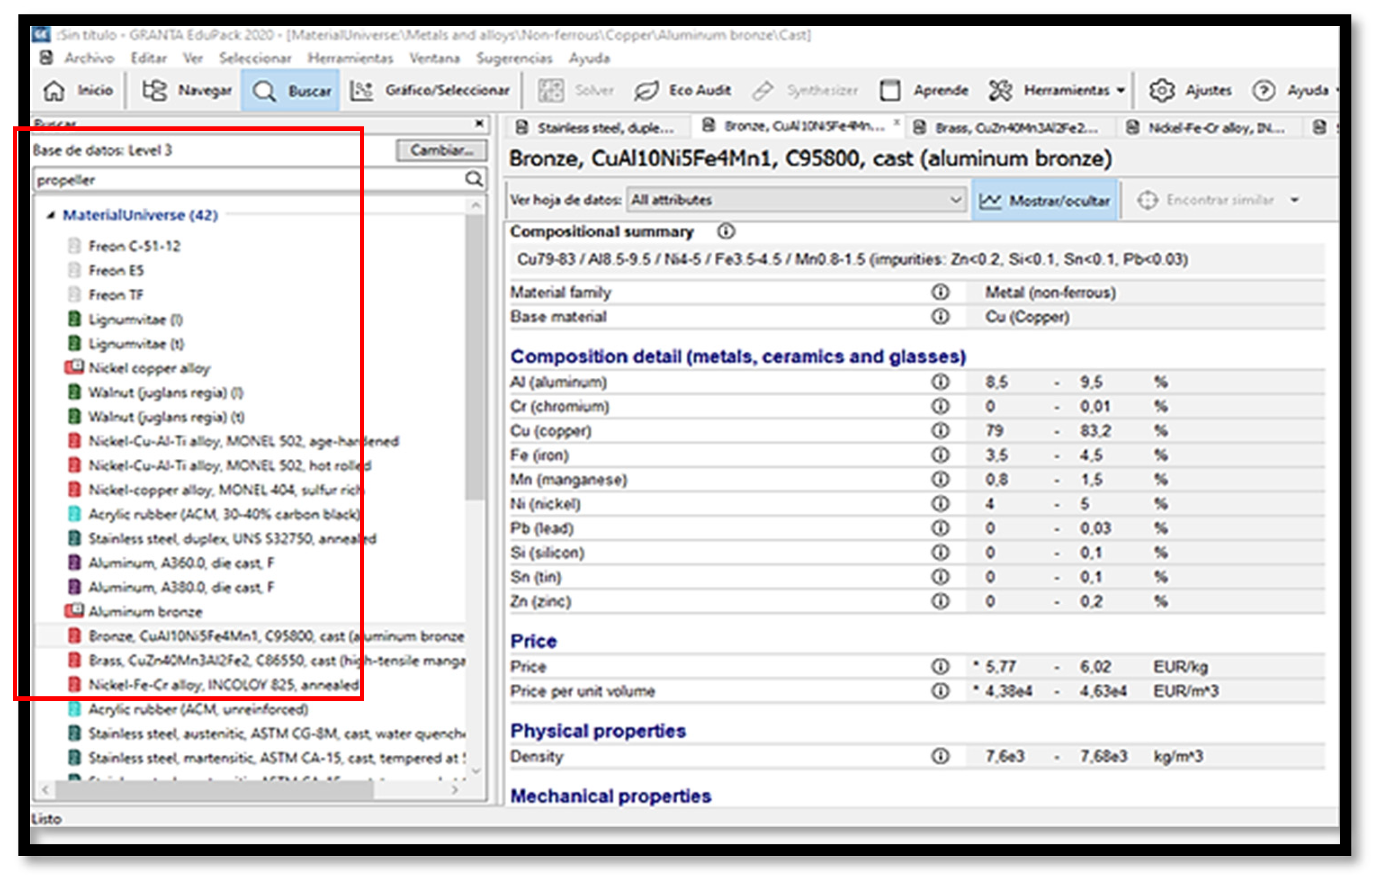The width and height of the screenshot is (1373, 879).
Task: Click the propeller search text field
Action: (246, 180)
